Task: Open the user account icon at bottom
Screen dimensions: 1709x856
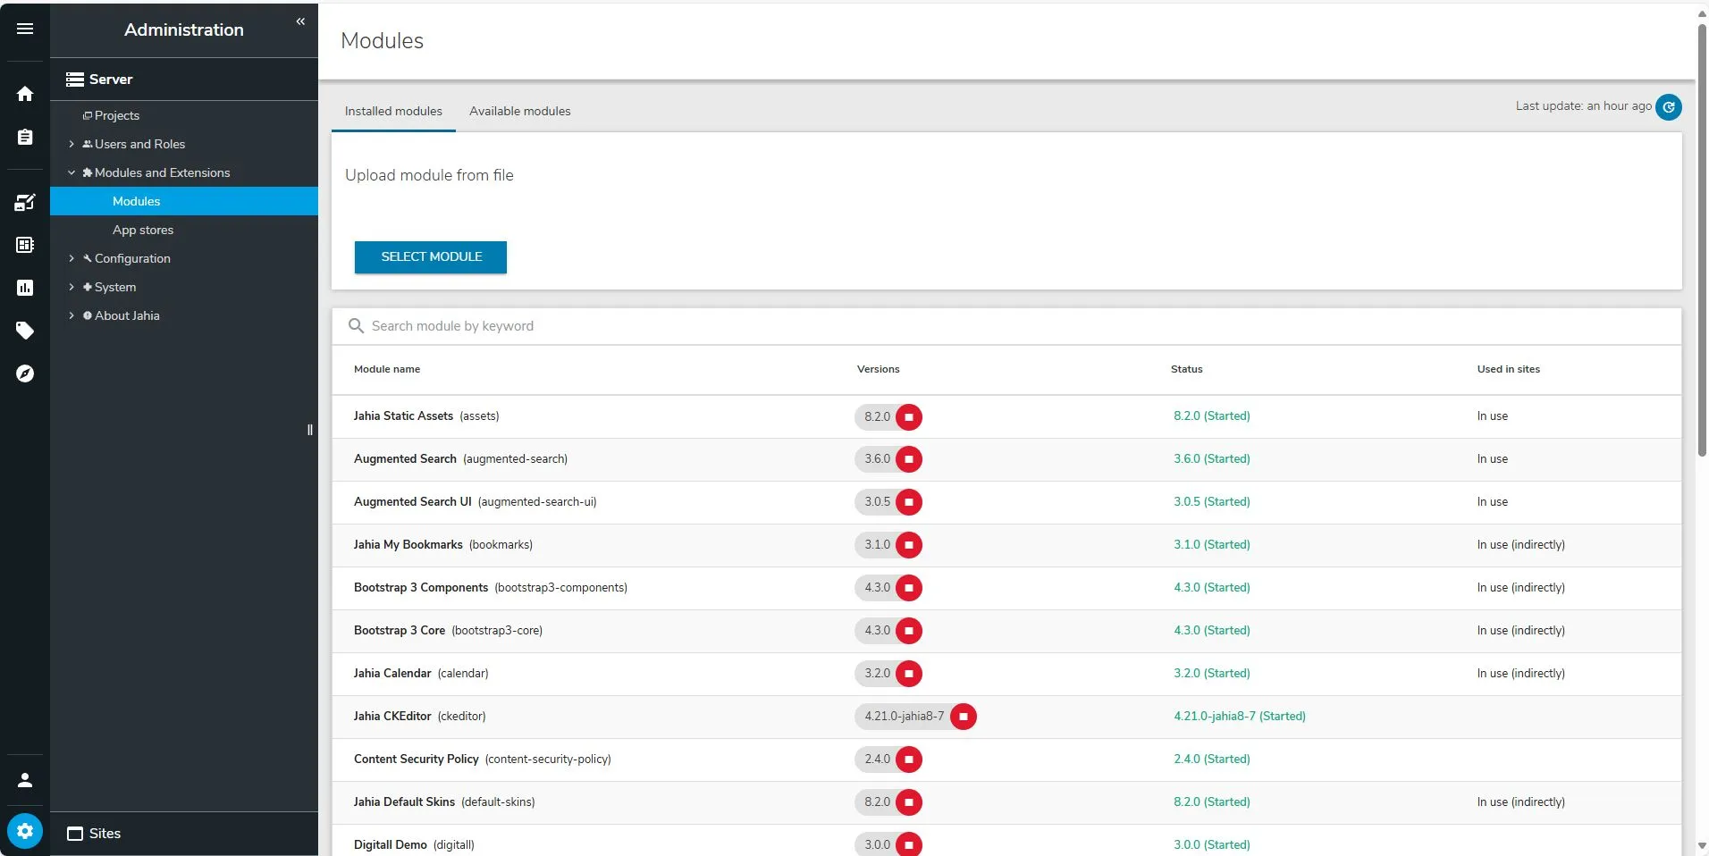Action: coord(24,779)
